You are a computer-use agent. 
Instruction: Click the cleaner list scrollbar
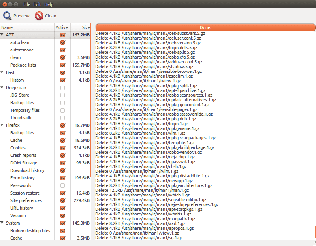click(x=91, y=100)
